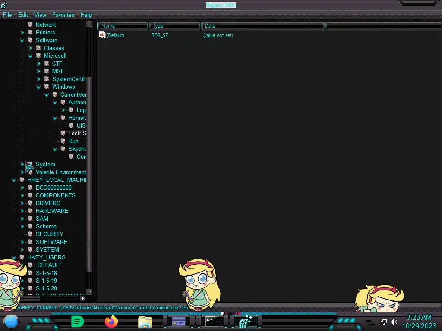Image resolution: width=442 pixels, height=331 pixels.
Task: Open the Edit menu
Action: tap(23, 15)
